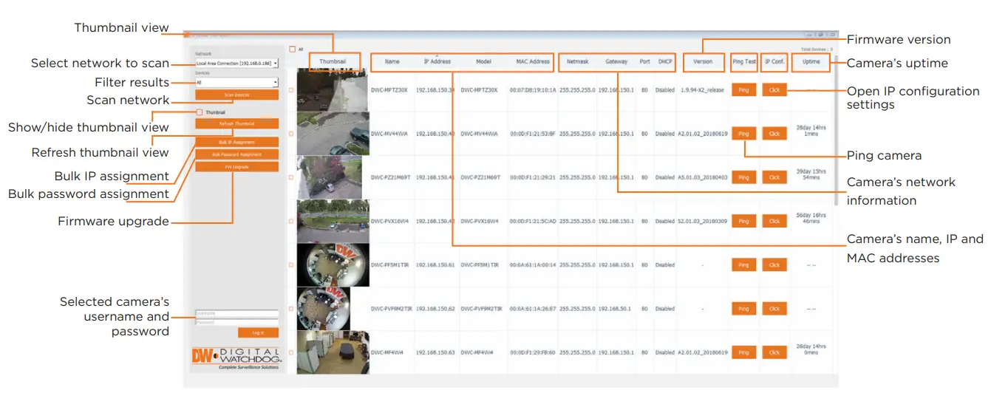This screenshot has height=393, width=991.
Task: Select version S2.01.03_20180309 cell
Action: coord(703,221)
